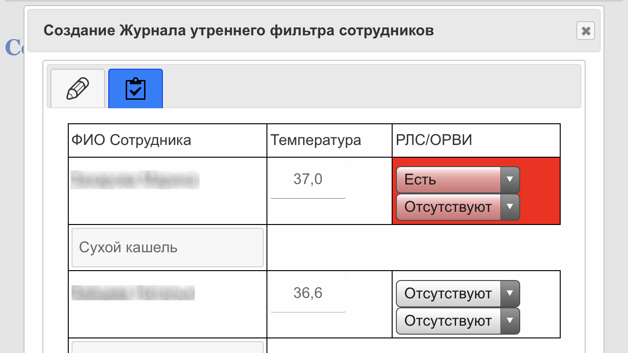The image size is (628, 353).
Task: Click the 'РЛС/ОРВИ' column header
Action: pos(434,140)
